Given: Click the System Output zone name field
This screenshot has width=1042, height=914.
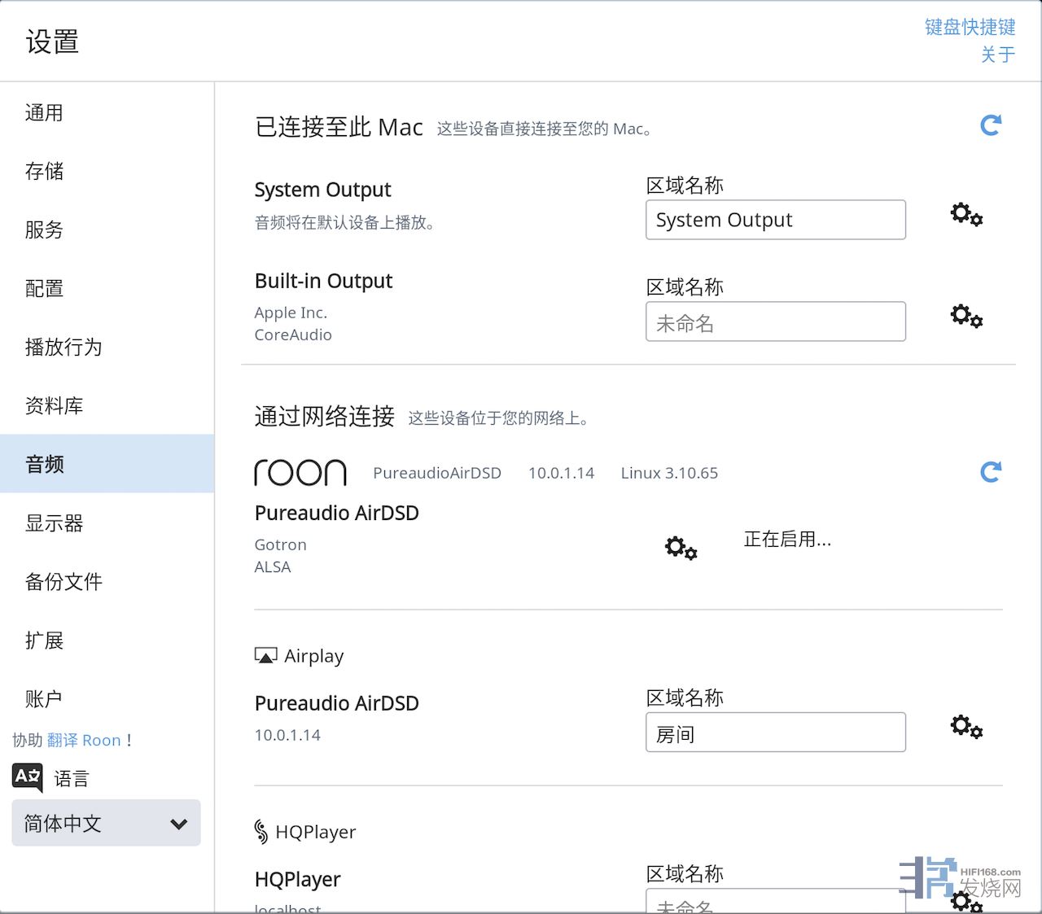Looking at the screenshot, I should (x=775, y=220).
